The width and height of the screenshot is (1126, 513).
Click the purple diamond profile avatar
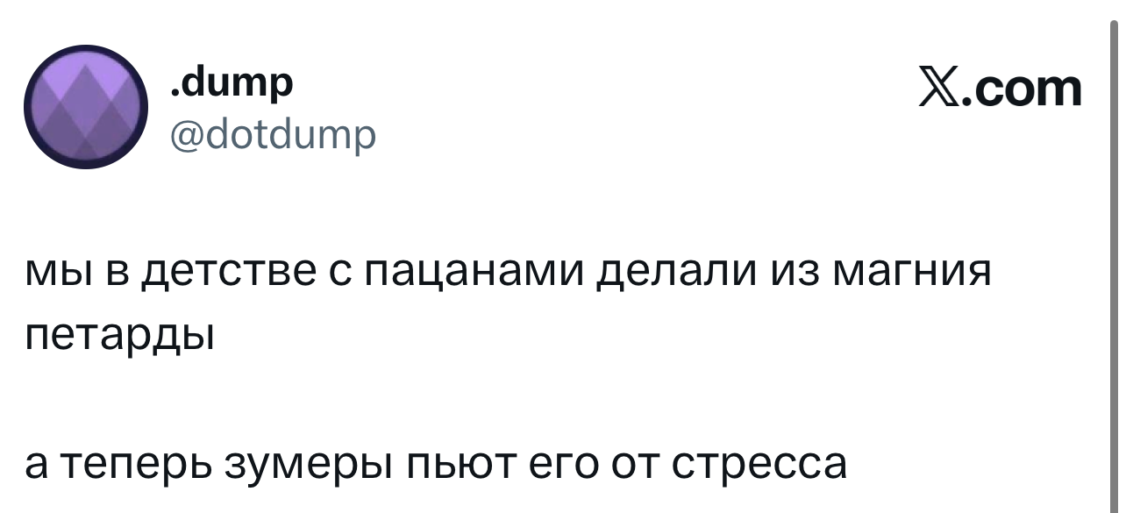(84, 107)
